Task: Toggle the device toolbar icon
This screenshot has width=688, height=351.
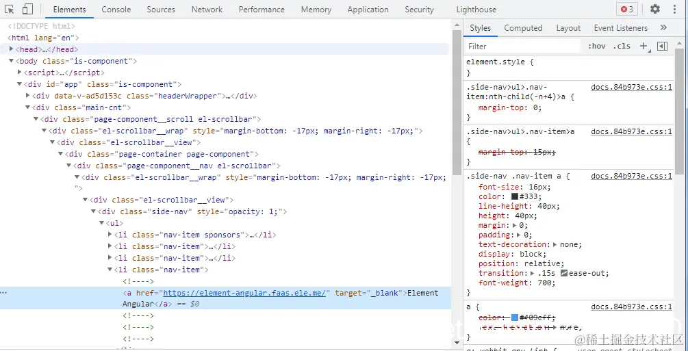Action: point(27,9)
